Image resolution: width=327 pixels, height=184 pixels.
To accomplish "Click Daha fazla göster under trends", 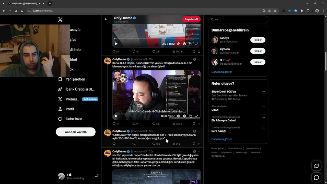I will coord(221,139).
